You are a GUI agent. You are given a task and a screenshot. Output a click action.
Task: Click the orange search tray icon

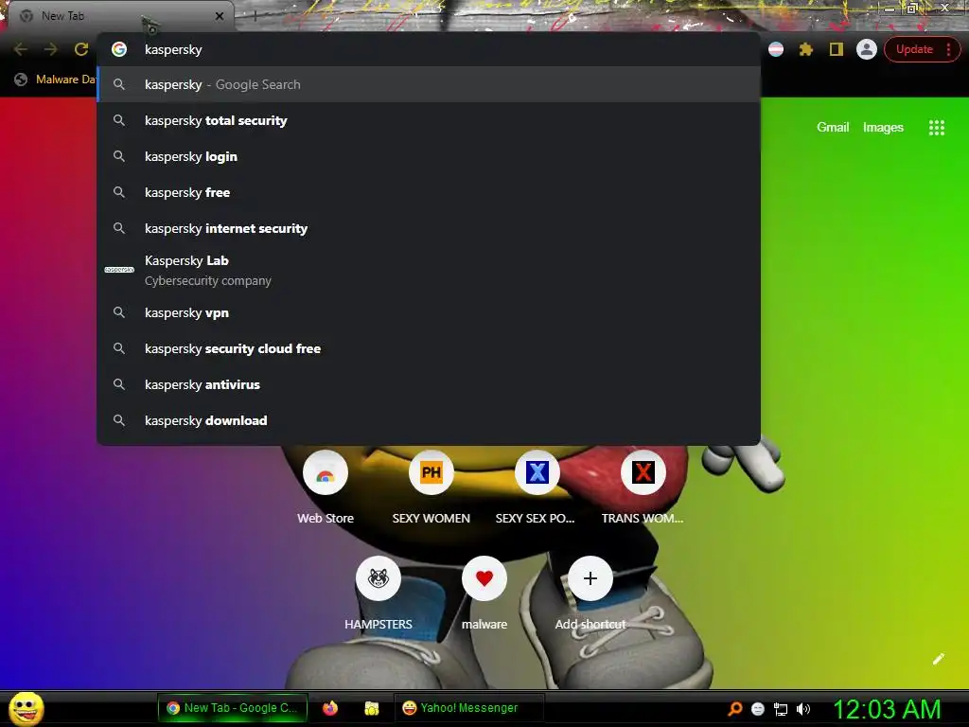[x=734, y=709]
